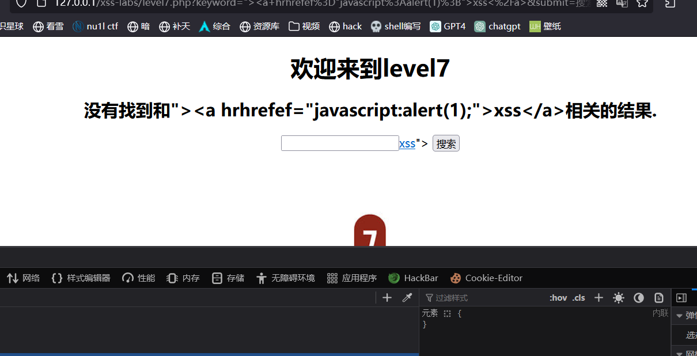Screen dimensions: 697x356
Task: Click the 搜索 submit button
Action: 446,144
